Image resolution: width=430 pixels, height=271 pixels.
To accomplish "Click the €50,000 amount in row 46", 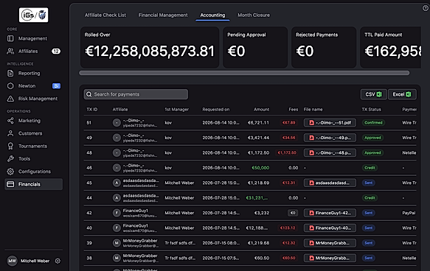I will point(260,168).
